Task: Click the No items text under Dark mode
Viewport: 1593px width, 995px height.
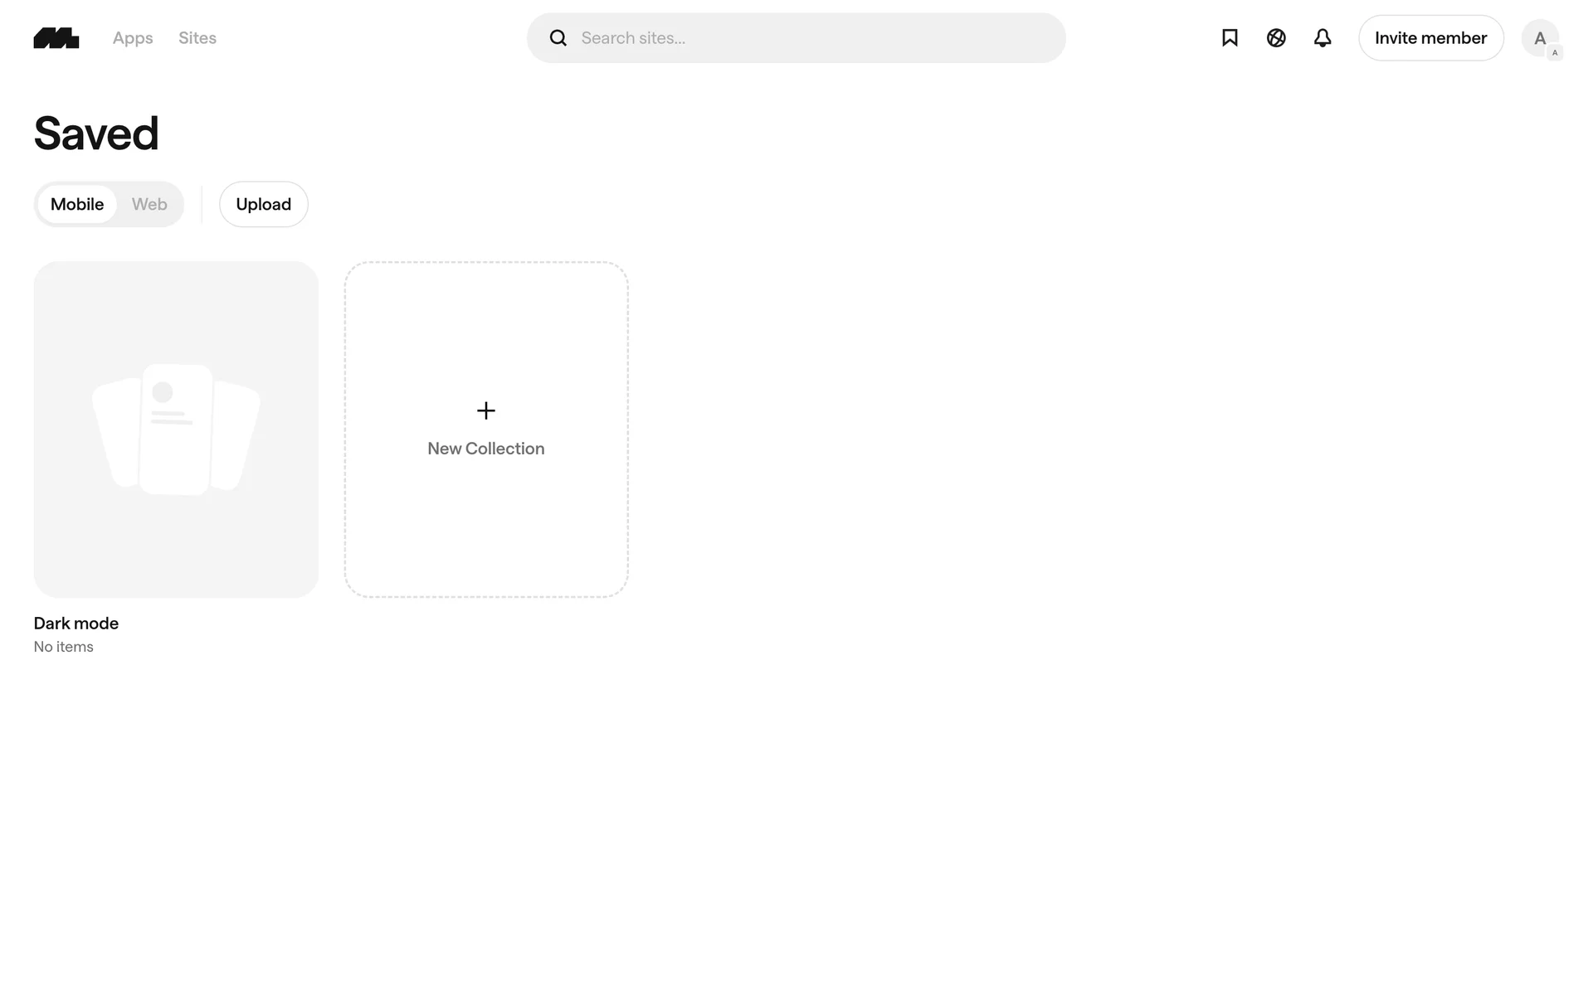Action: point(64,647)
